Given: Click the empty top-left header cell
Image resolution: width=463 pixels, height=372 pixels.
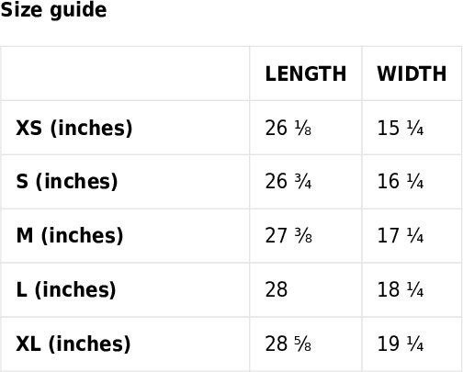Looking at the screenshot, I should [x=125, y=73].
